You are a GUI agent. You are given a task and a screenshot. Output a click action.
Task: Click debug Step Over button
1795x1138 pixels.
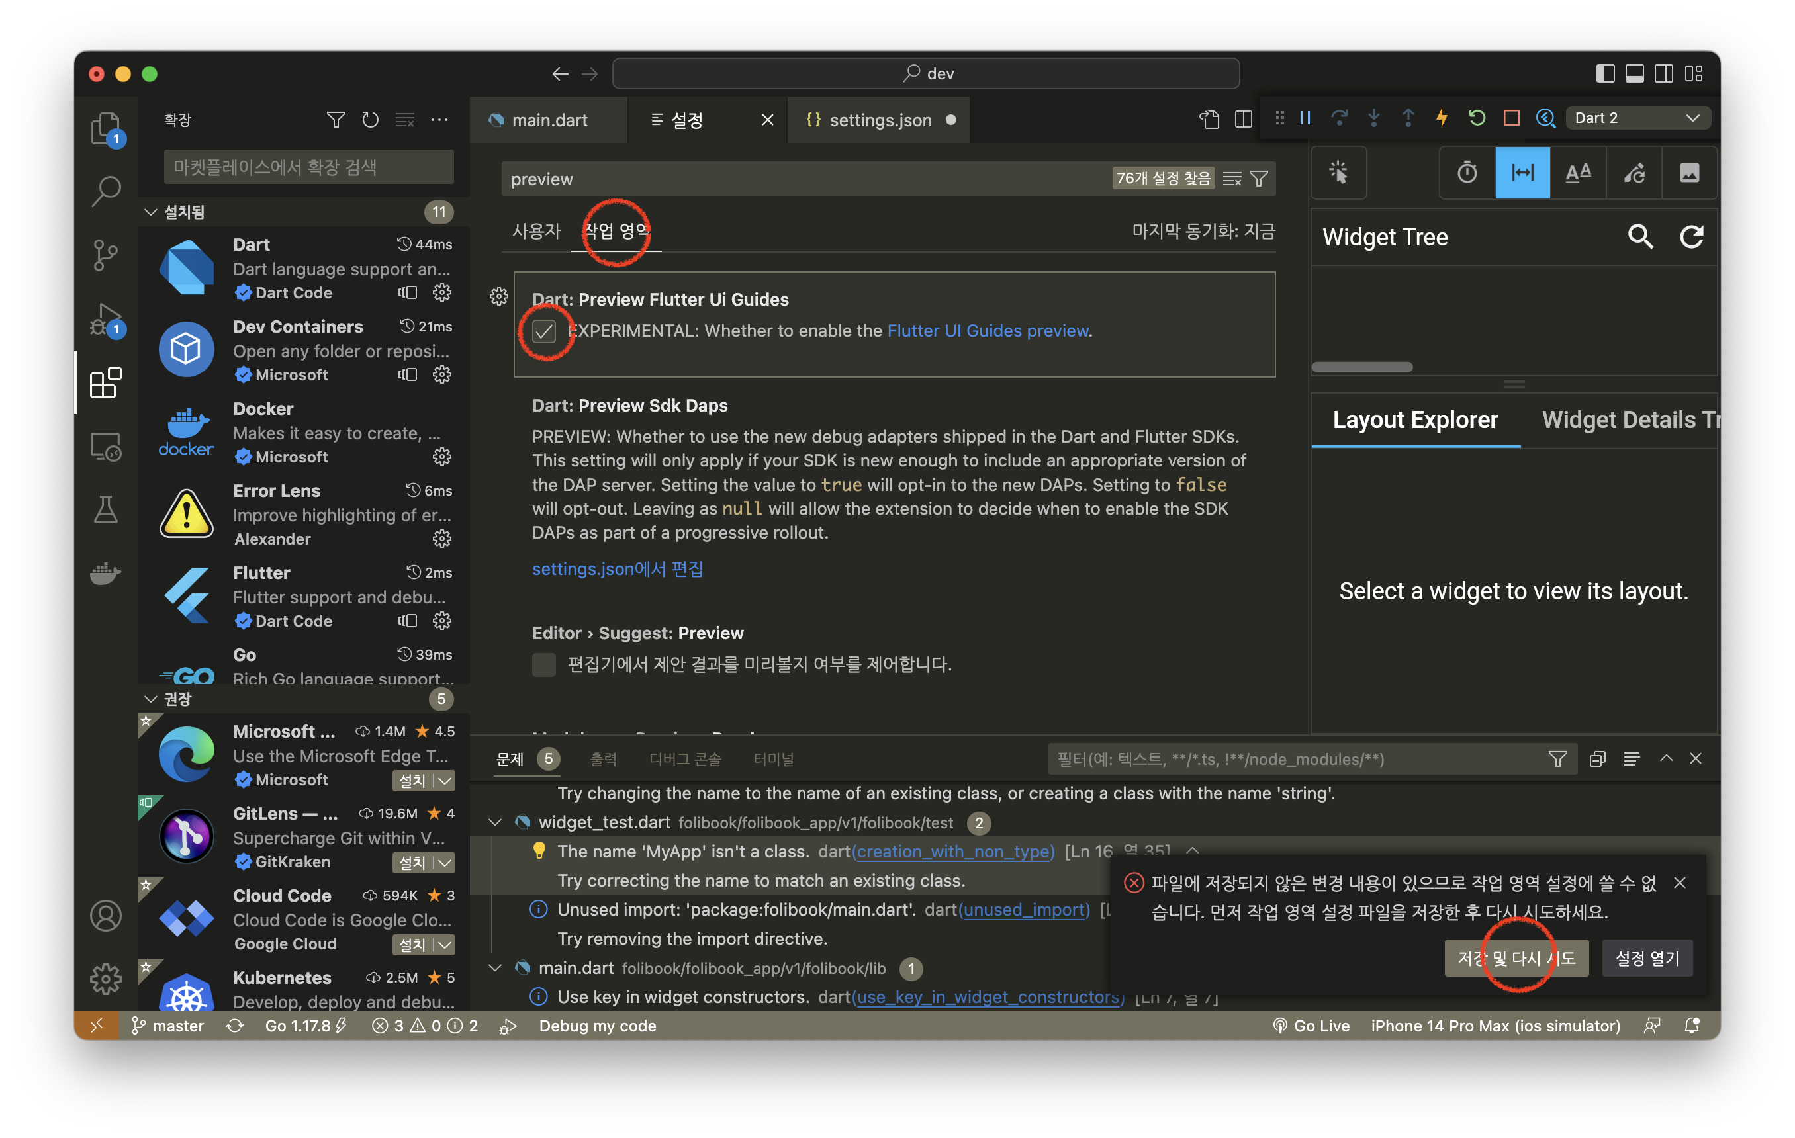[1340, 118]
